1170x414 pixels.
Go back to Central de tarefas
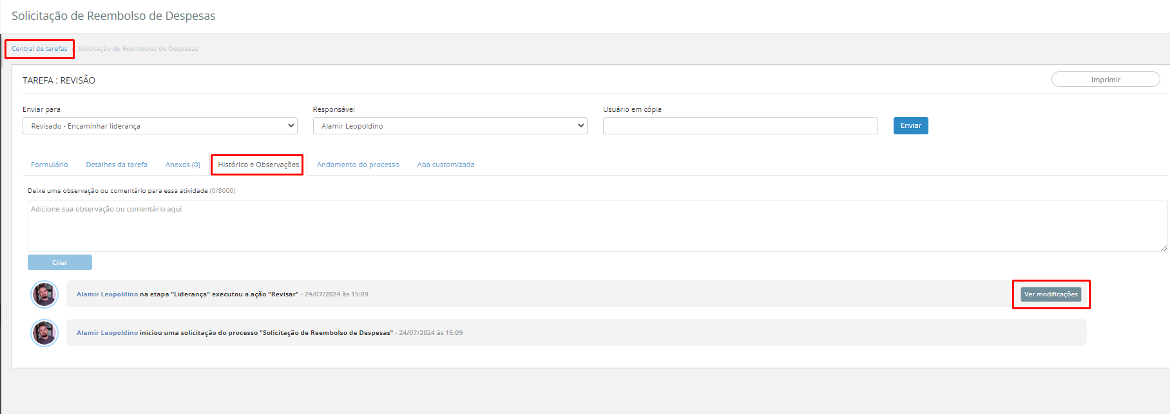[39, 49]
